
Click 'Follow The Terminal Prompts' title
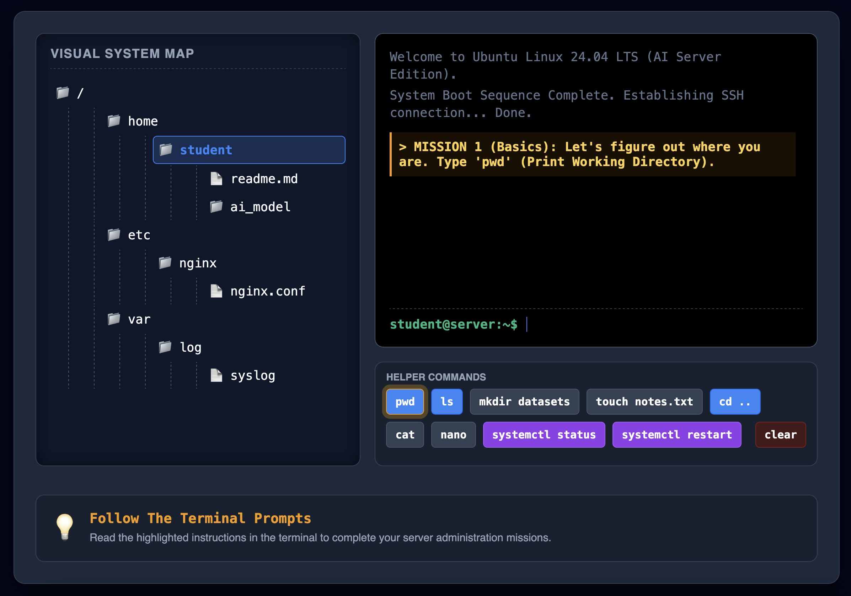[200, 518]
